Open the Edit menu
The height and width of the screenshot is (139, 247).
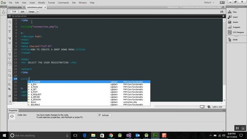[x=17, y=3]
